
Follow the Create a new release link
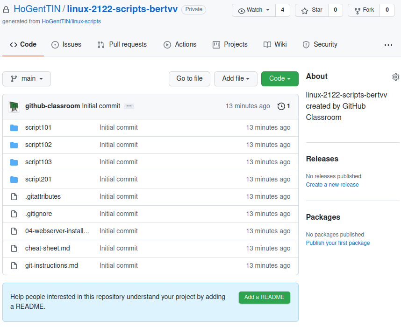[332, 185]
